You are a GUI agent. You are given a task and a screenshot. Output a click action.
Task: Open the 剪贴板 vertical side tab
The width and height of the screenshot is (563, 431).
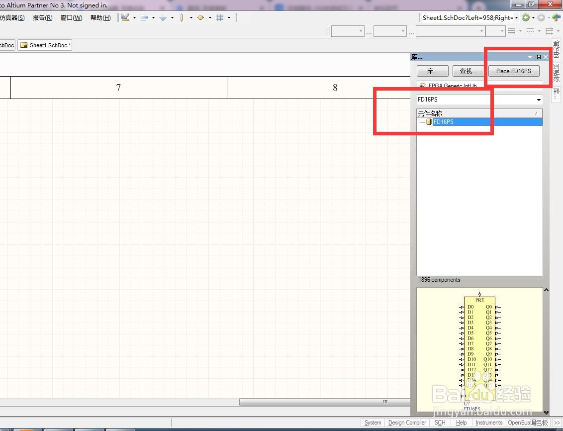click(x=556, y=73)
